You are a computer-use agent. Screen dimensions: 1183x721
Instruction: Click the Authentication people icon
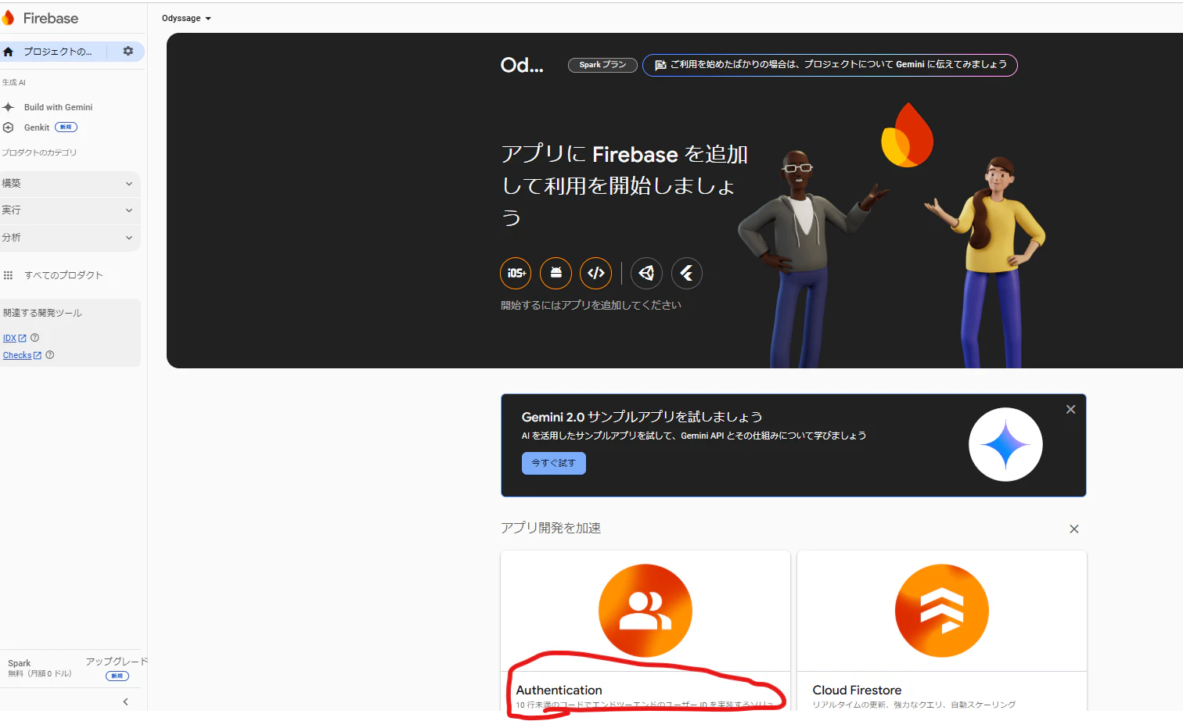click(645, 611)
